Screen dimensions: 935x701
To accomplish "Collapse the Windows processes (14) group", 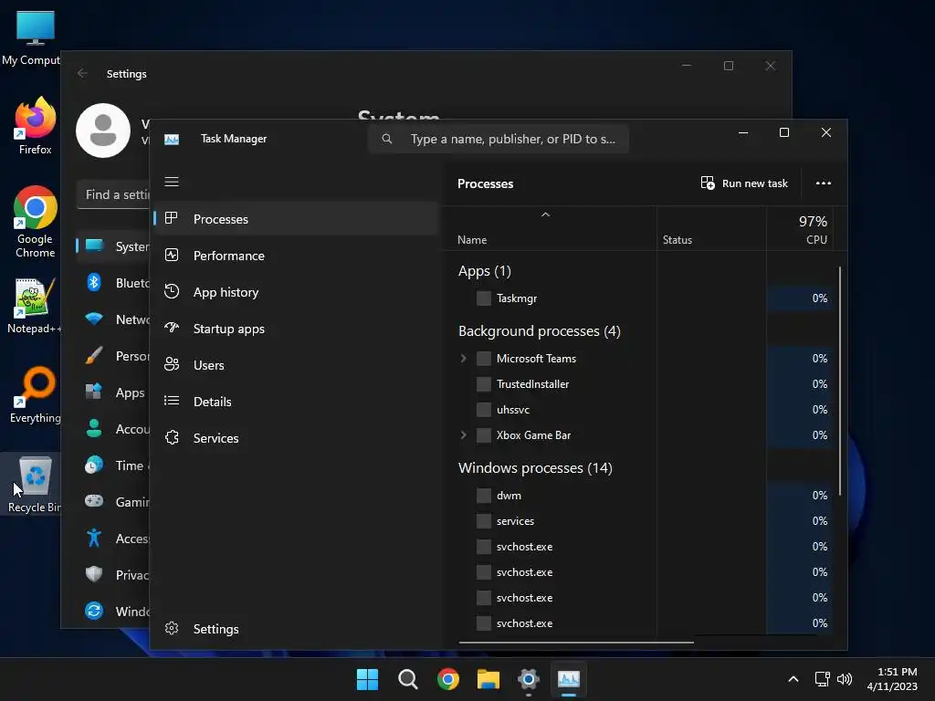I will click(x=535, y=468).
